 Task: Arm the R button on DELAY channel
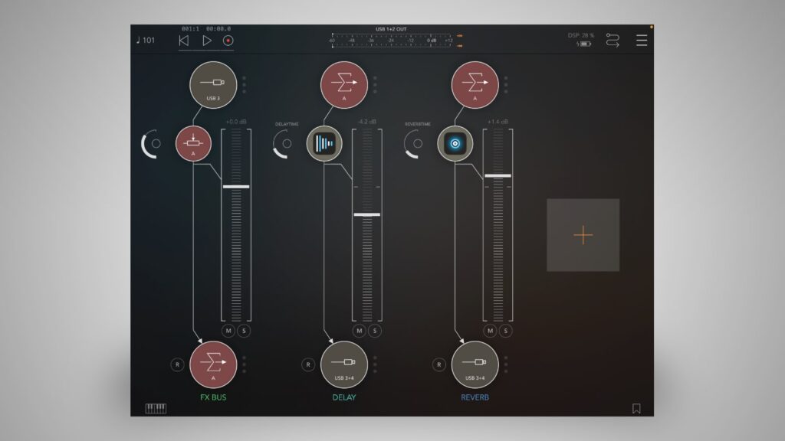pos(308,364)
